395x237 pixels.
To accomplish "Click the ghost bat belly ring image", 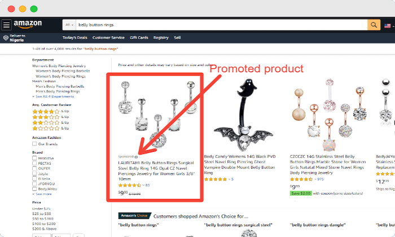I will pos(243,113).
